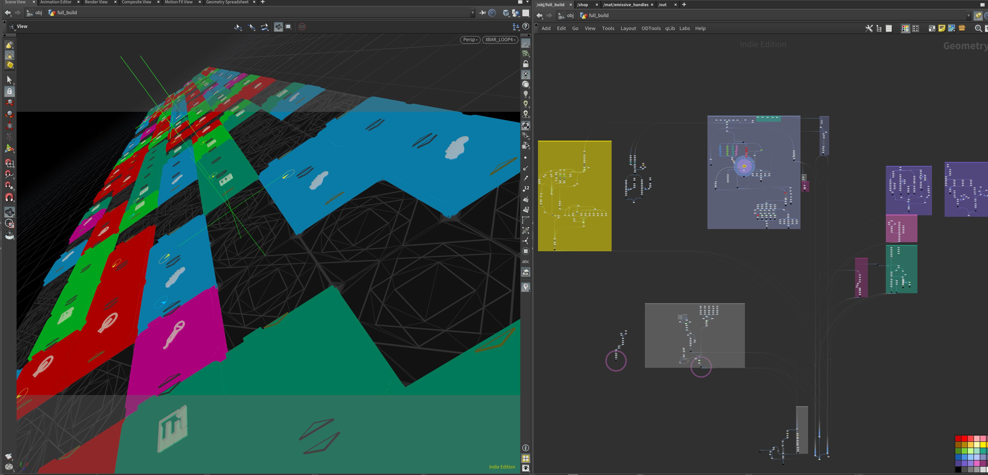Open the 8BAR_LOOP4 camera dropdown
Screen dimensions: 988x475
500,40
